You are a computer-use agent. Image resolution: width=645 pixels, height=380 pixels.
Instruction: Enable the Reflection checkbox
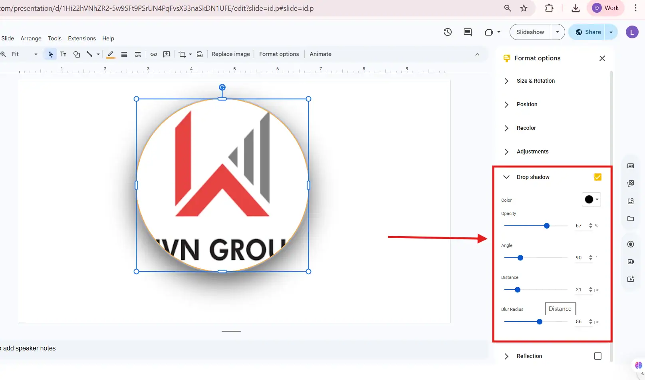tap(597, 356)
